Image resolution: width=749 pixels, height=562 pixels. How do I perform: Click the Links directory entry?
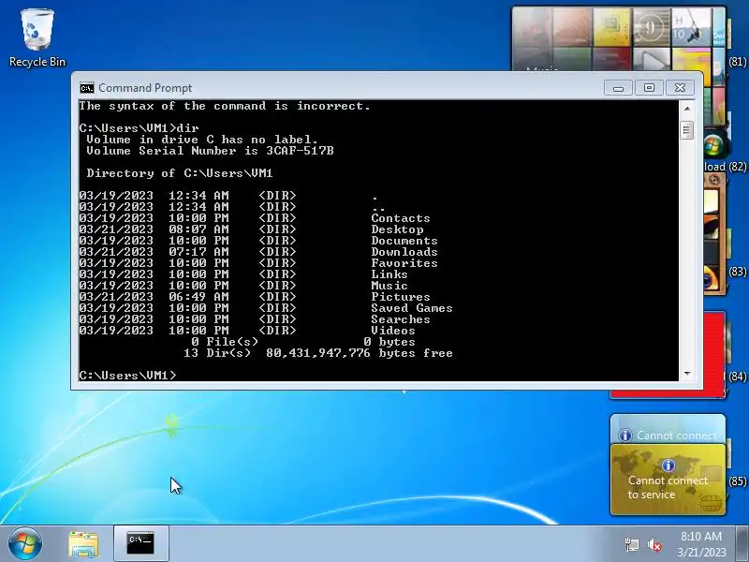(389, 274)
